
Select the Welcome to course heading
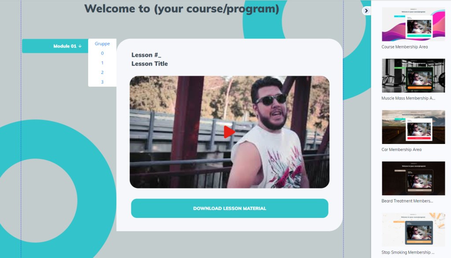pos(182,9)
